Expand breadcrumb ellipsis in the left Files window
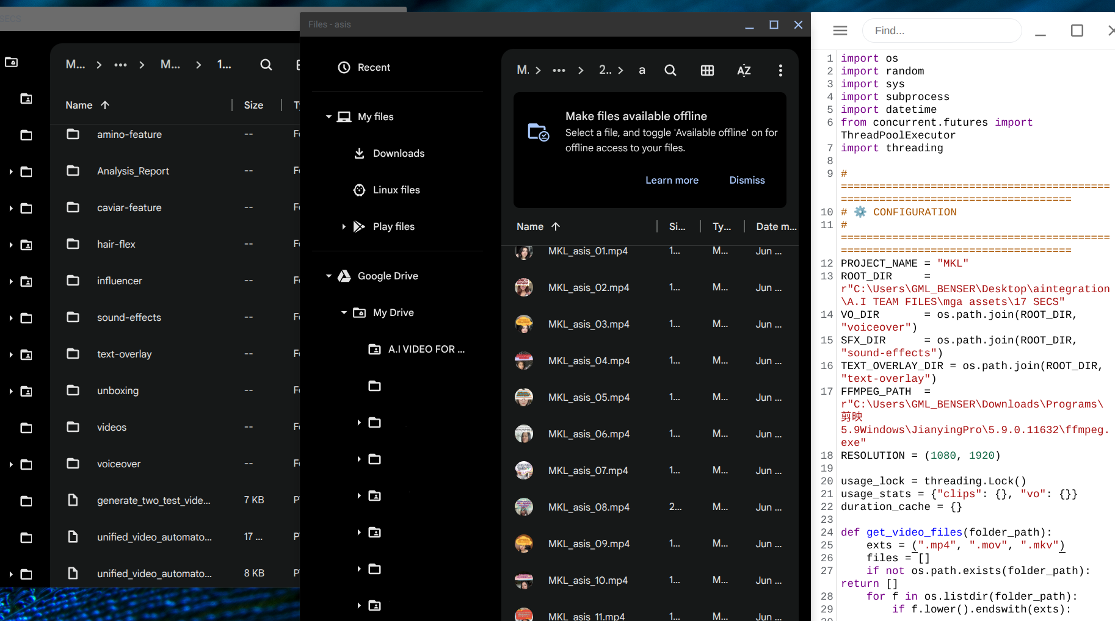 tap(120, 65)
